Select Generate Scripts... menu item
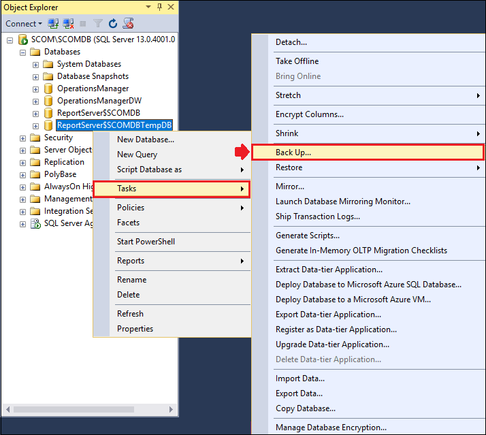 [x=368, y=236]
